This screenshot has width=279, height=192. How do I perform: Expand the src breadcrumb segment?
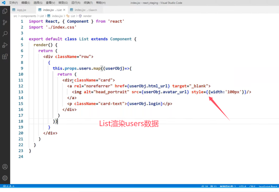pyautogui.click(x=15, y=16)
